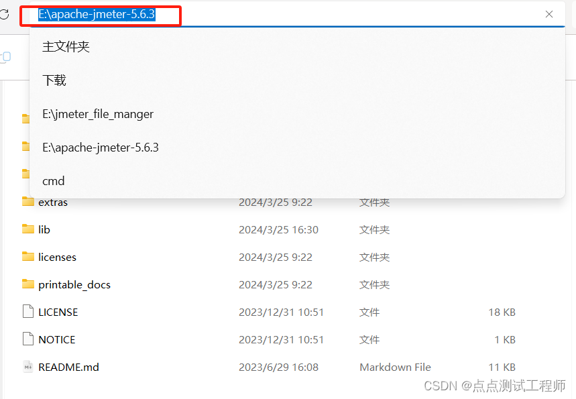Select the NOTICE file name
The height and width of the screenshot is (399, 576).
coord(56,340)
